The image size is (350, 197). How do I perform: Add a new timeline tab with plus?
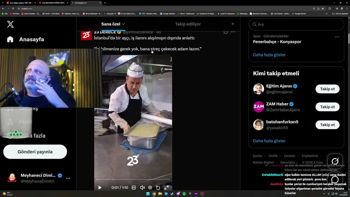(x=233, y=24)
